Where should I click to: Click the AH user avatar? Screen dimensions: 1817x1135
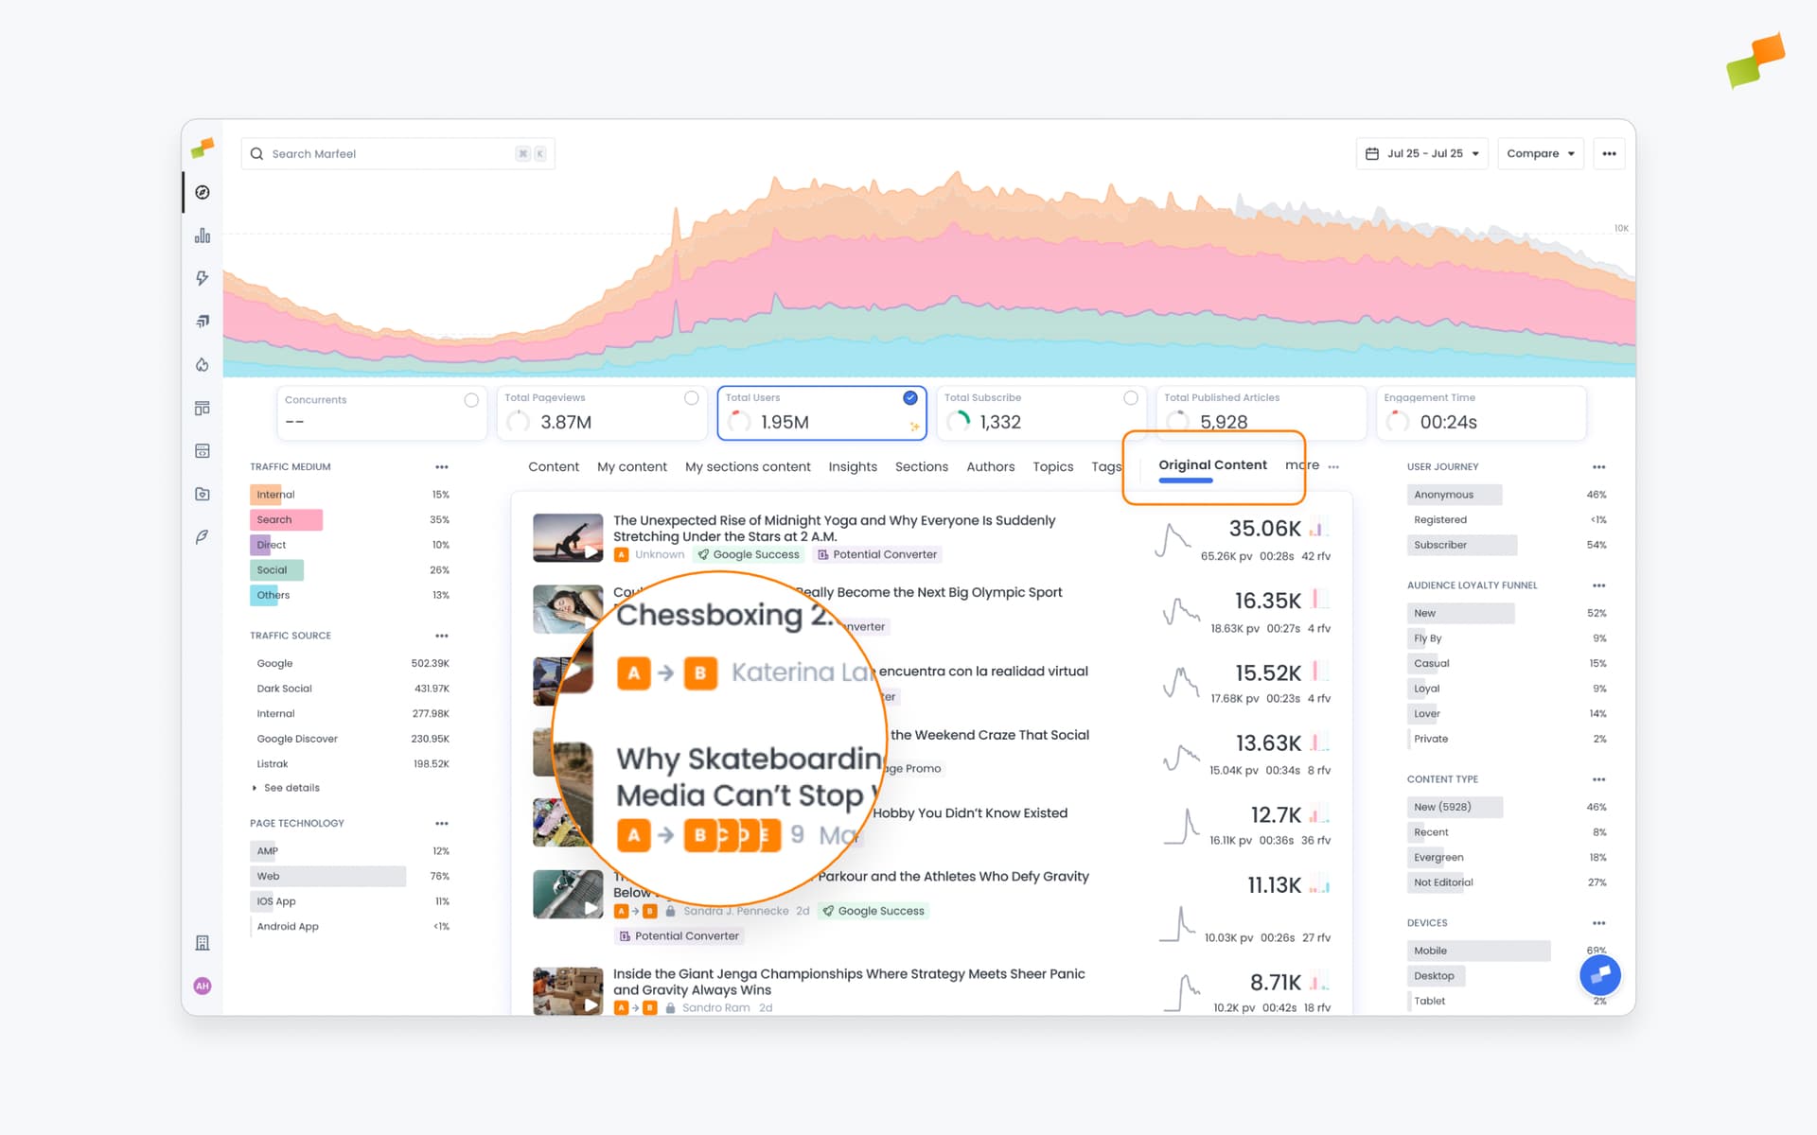click(203, 986)
